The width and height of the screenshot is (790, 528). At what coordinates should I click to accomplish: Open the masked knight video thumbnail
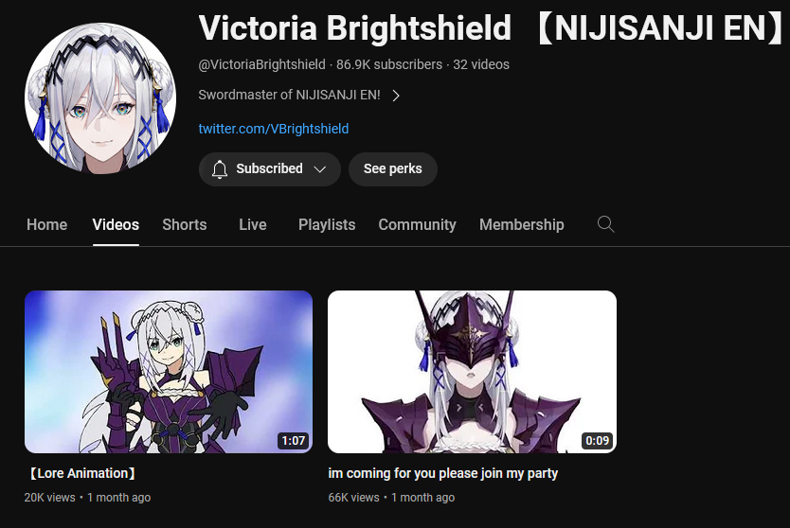click(472, 372)
